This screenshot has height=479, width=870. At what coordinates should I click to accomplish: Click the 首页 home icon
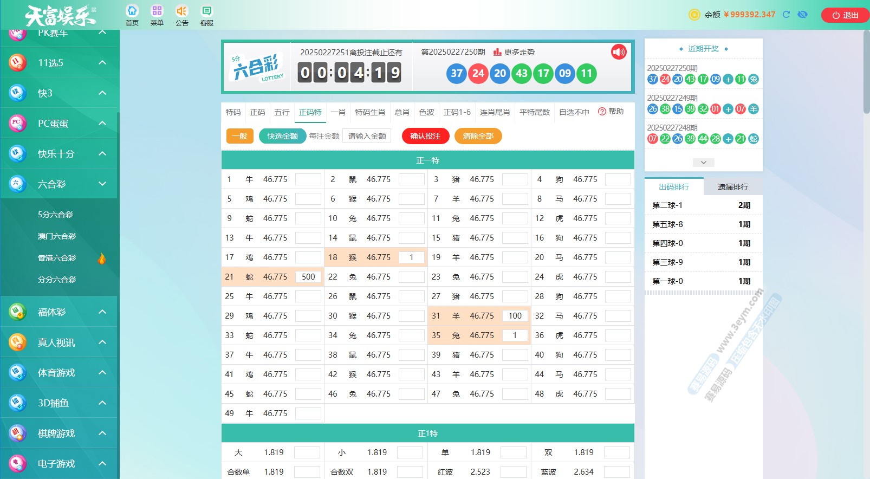[x=132, y=11]
